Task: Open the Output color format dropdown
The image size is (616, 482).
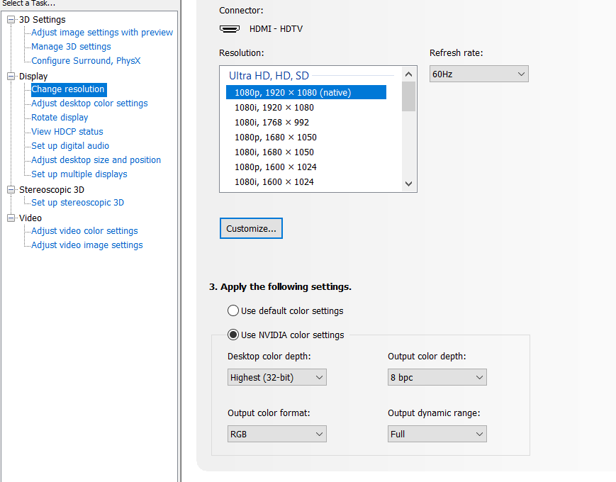Action: tap(276, 434)
